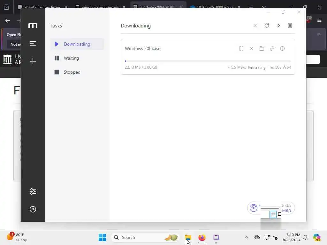Dismiss the browser notification bar
Image resolution: width=327 pixels, height=245 pixels.
319,34
